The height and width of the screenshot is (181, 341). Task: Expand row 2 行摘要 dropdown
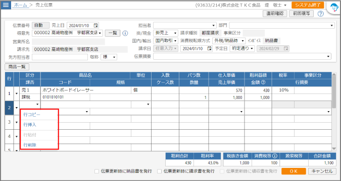328,112
